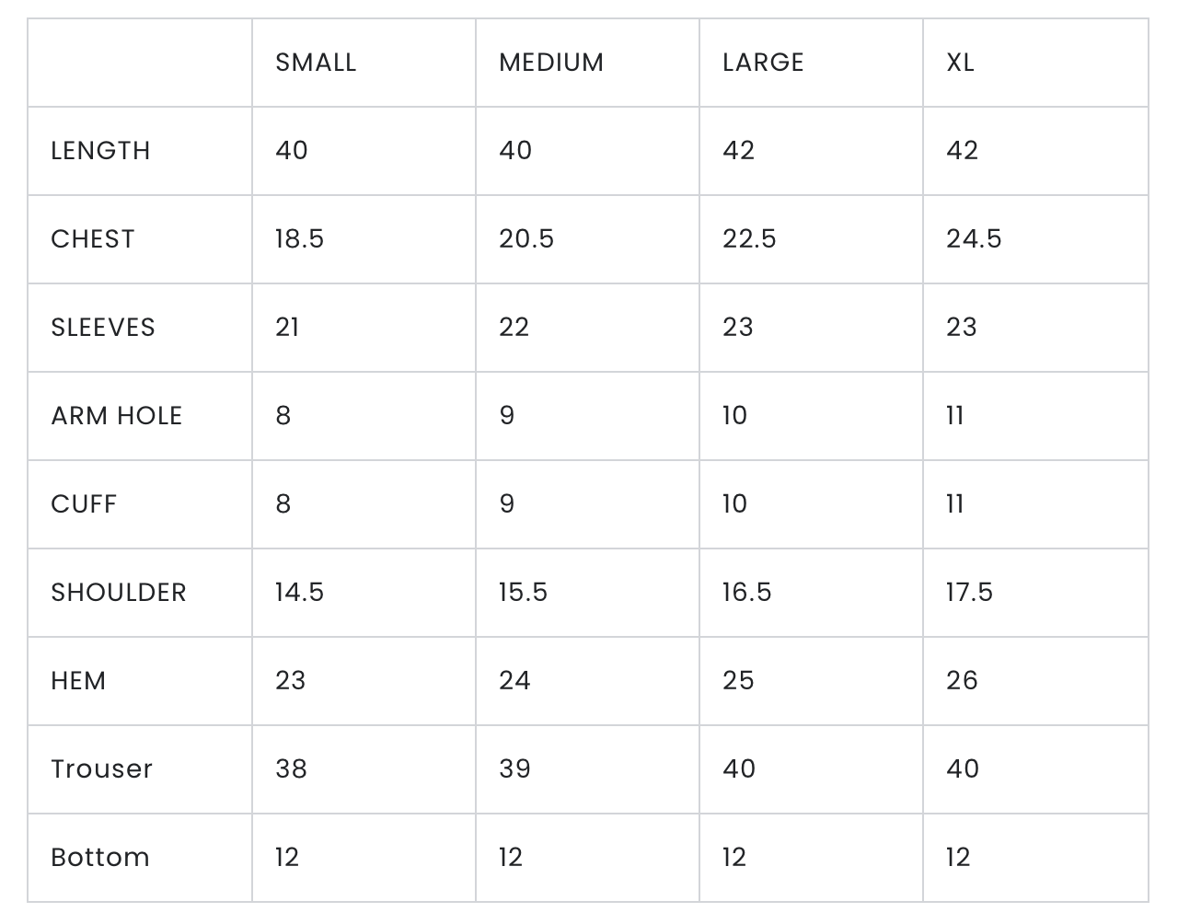Click the ARM HOLE row label
This screenshot has width=1178, height=924.
point(117,416)
